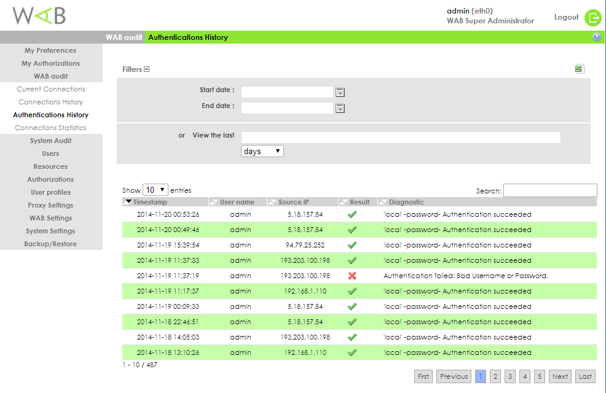
Task: Go to Last page of results
Action: pyautogui.click(x=585, y=376)
